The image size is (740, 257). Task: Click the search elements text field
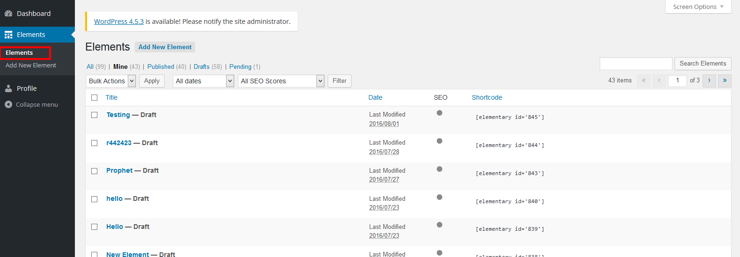[636, 64]
